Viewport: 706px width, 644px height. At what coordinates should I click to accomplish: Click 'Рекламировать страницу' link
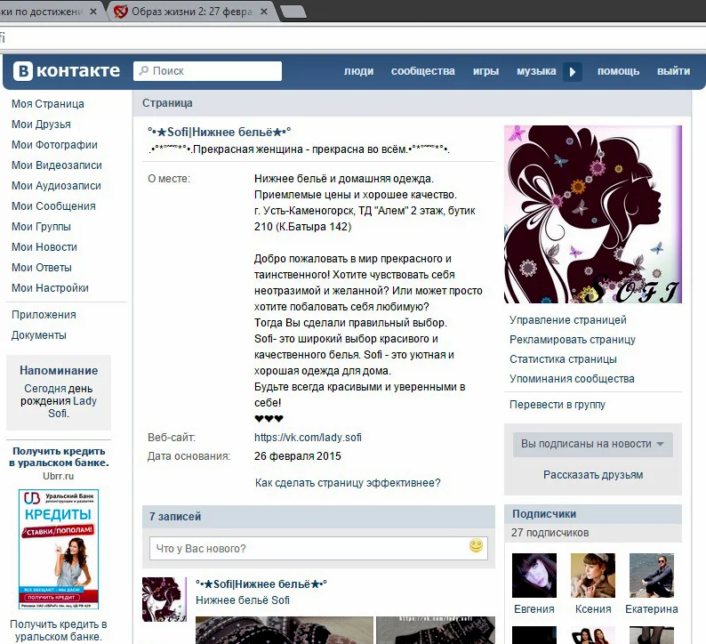pyautogui.click(x=573, y=340)
